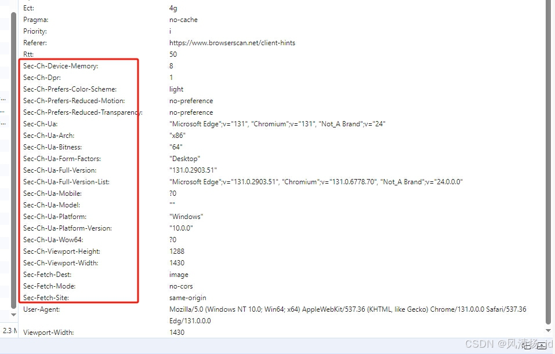Click the topmost ellipsis marker on the left edge
Viewport: 555px width, 354px height.
(x=3, y=99)
